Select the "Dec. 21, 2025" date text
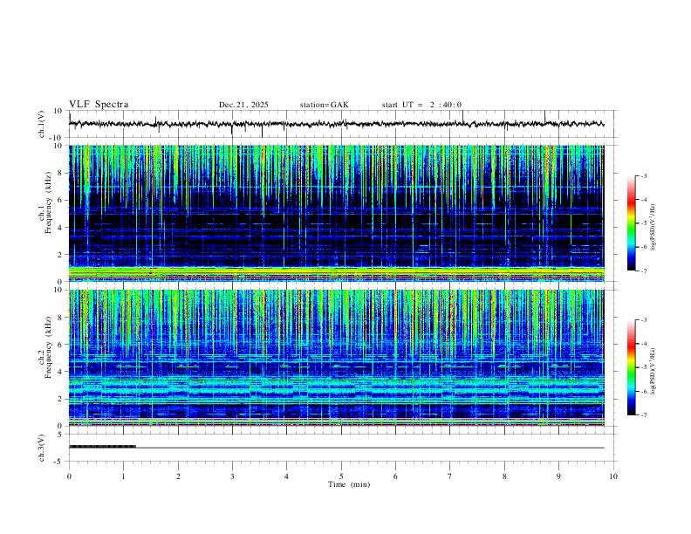The height and width of the screenshot is (534, 691). pyautogui.click(x=243, y=105)
